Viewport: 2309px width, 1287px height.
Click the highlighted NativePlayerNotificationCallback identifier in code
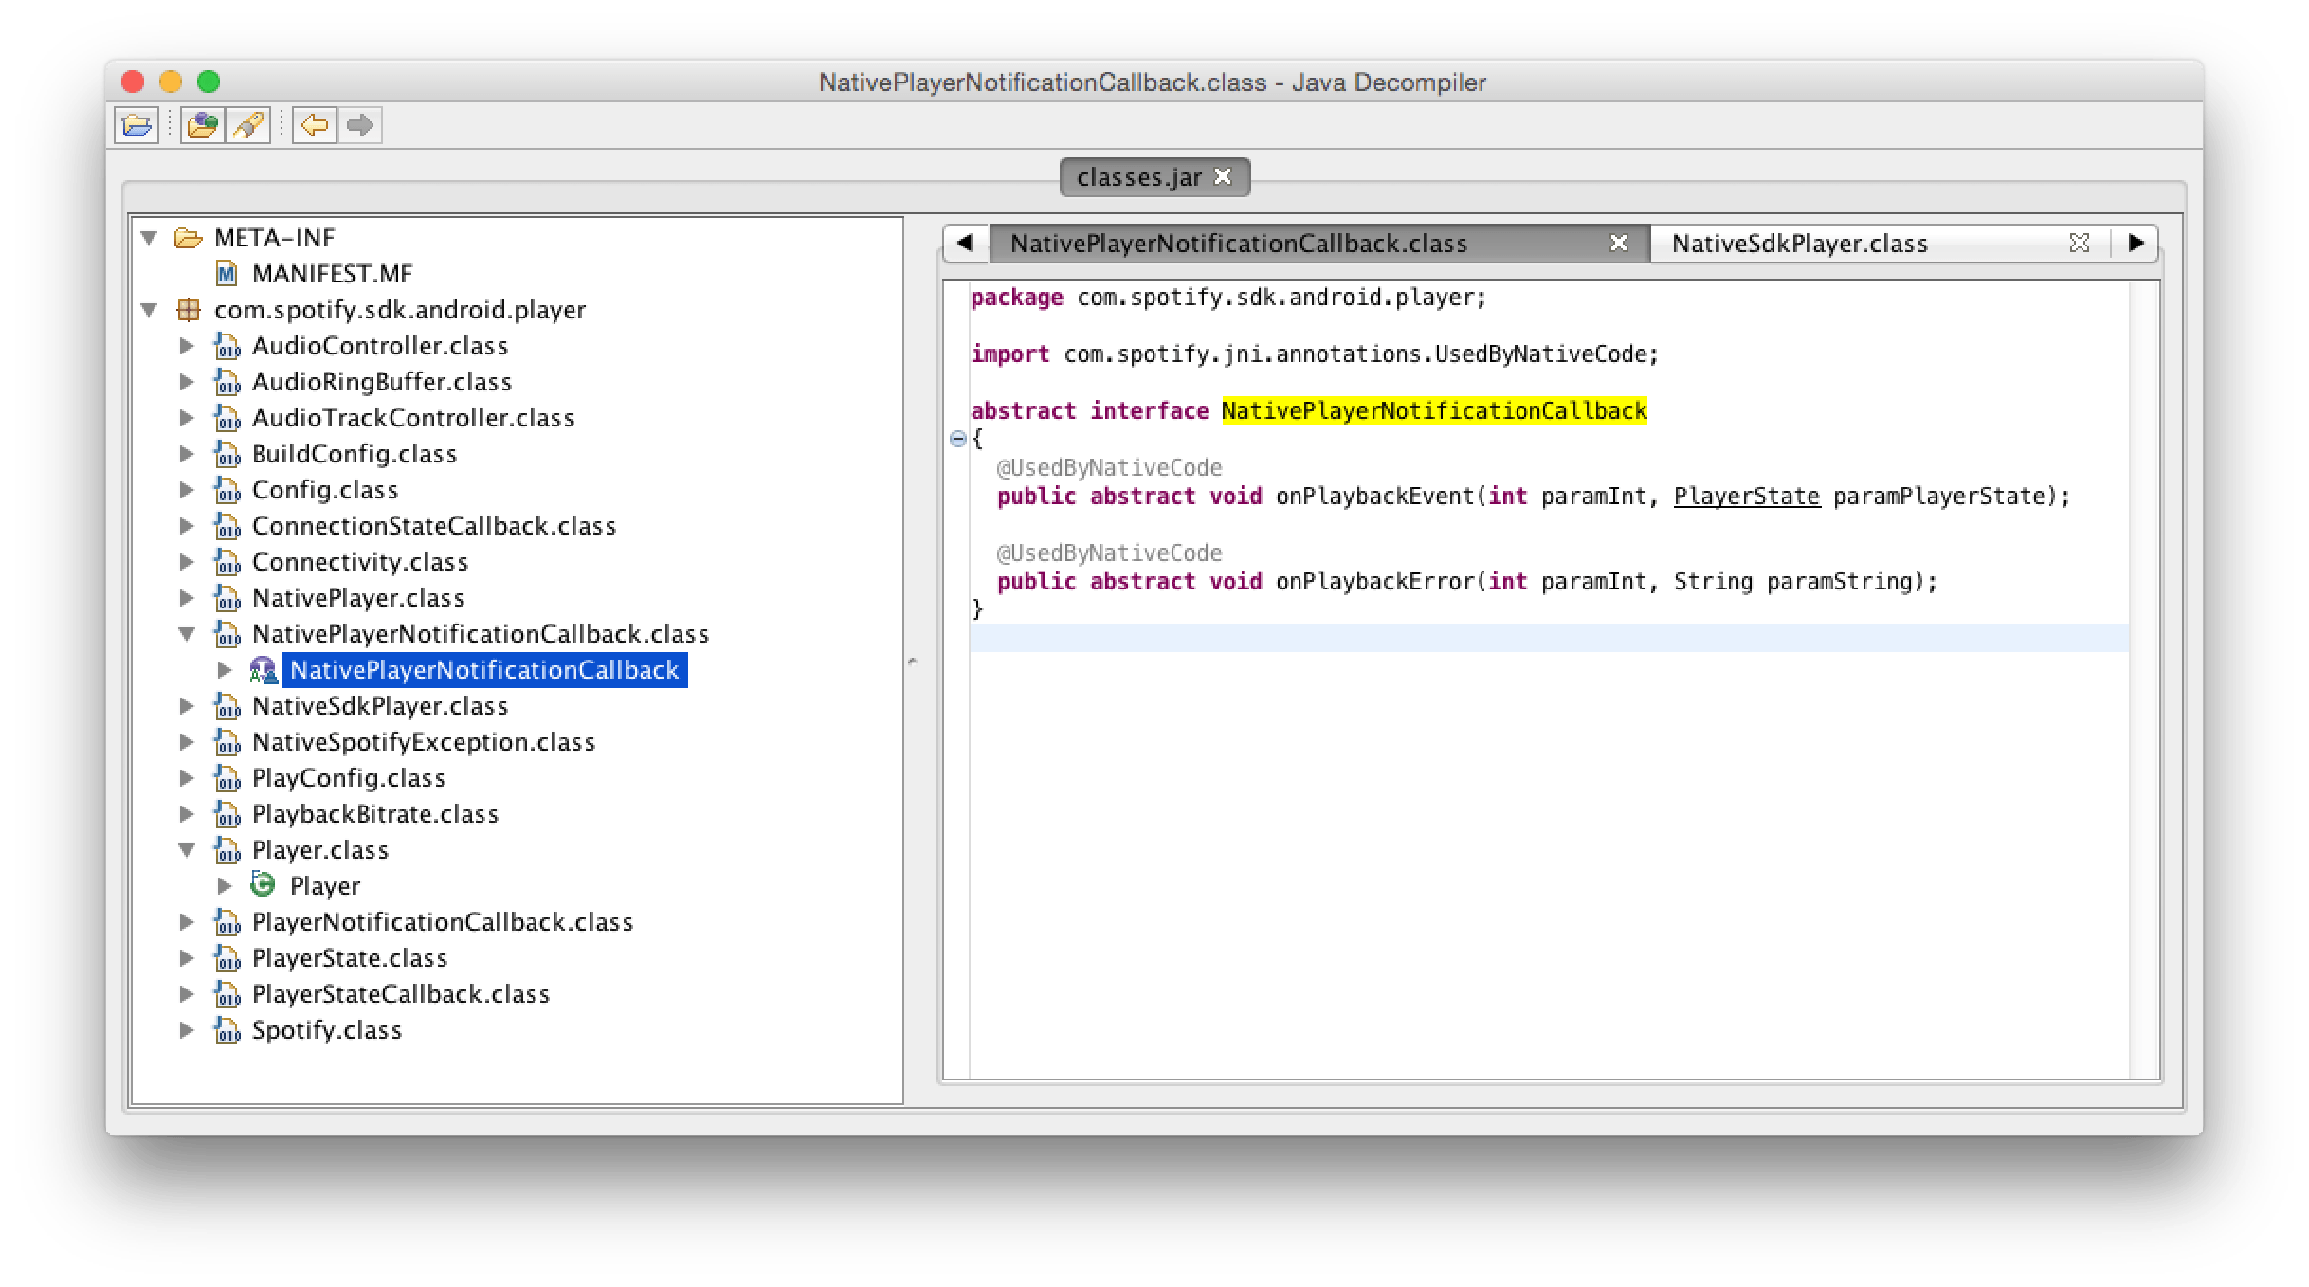pyautogui.click(x=1434, y=411)
